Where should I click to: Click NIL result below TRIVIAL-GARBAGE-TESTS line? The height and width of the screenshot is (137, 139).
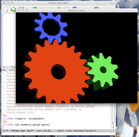(5, 116)
